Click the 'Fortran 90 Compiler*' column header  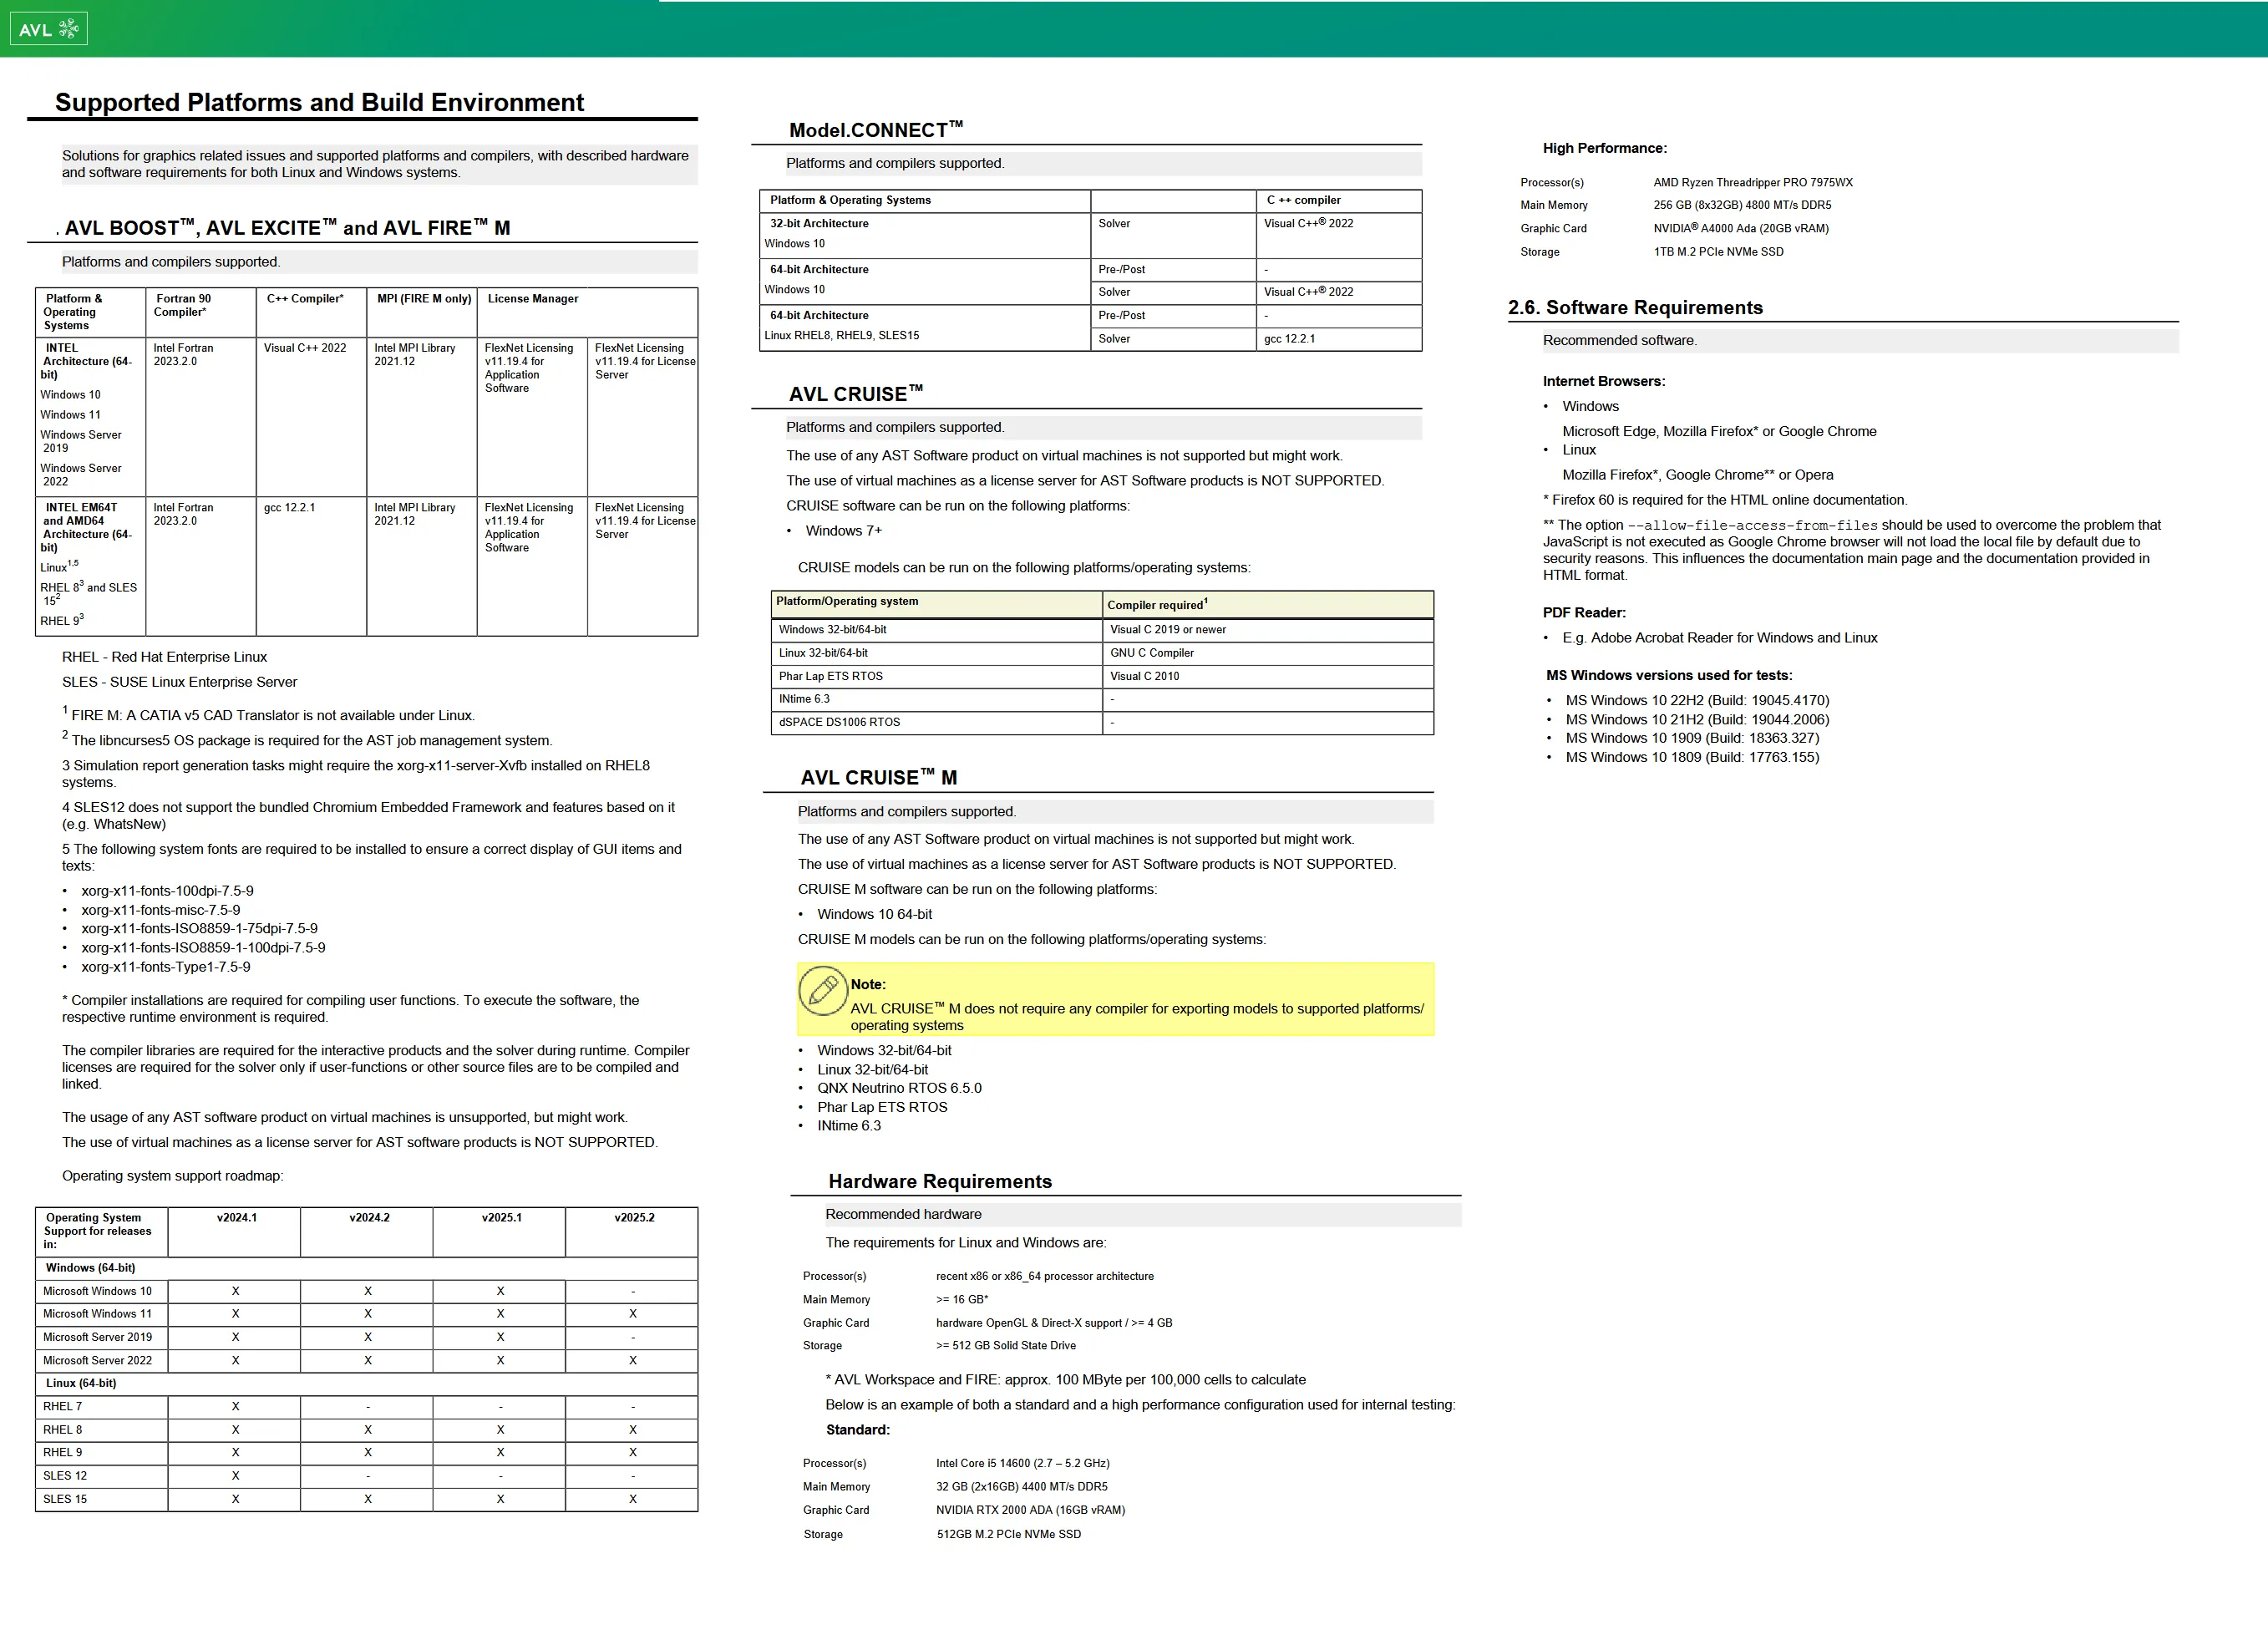[x=183, y=305]
